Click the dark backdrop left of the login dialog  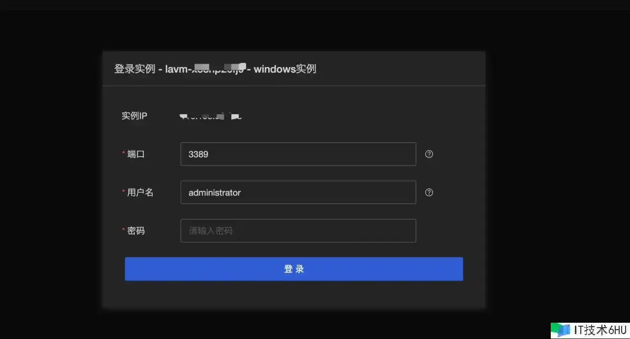(49, 177)
